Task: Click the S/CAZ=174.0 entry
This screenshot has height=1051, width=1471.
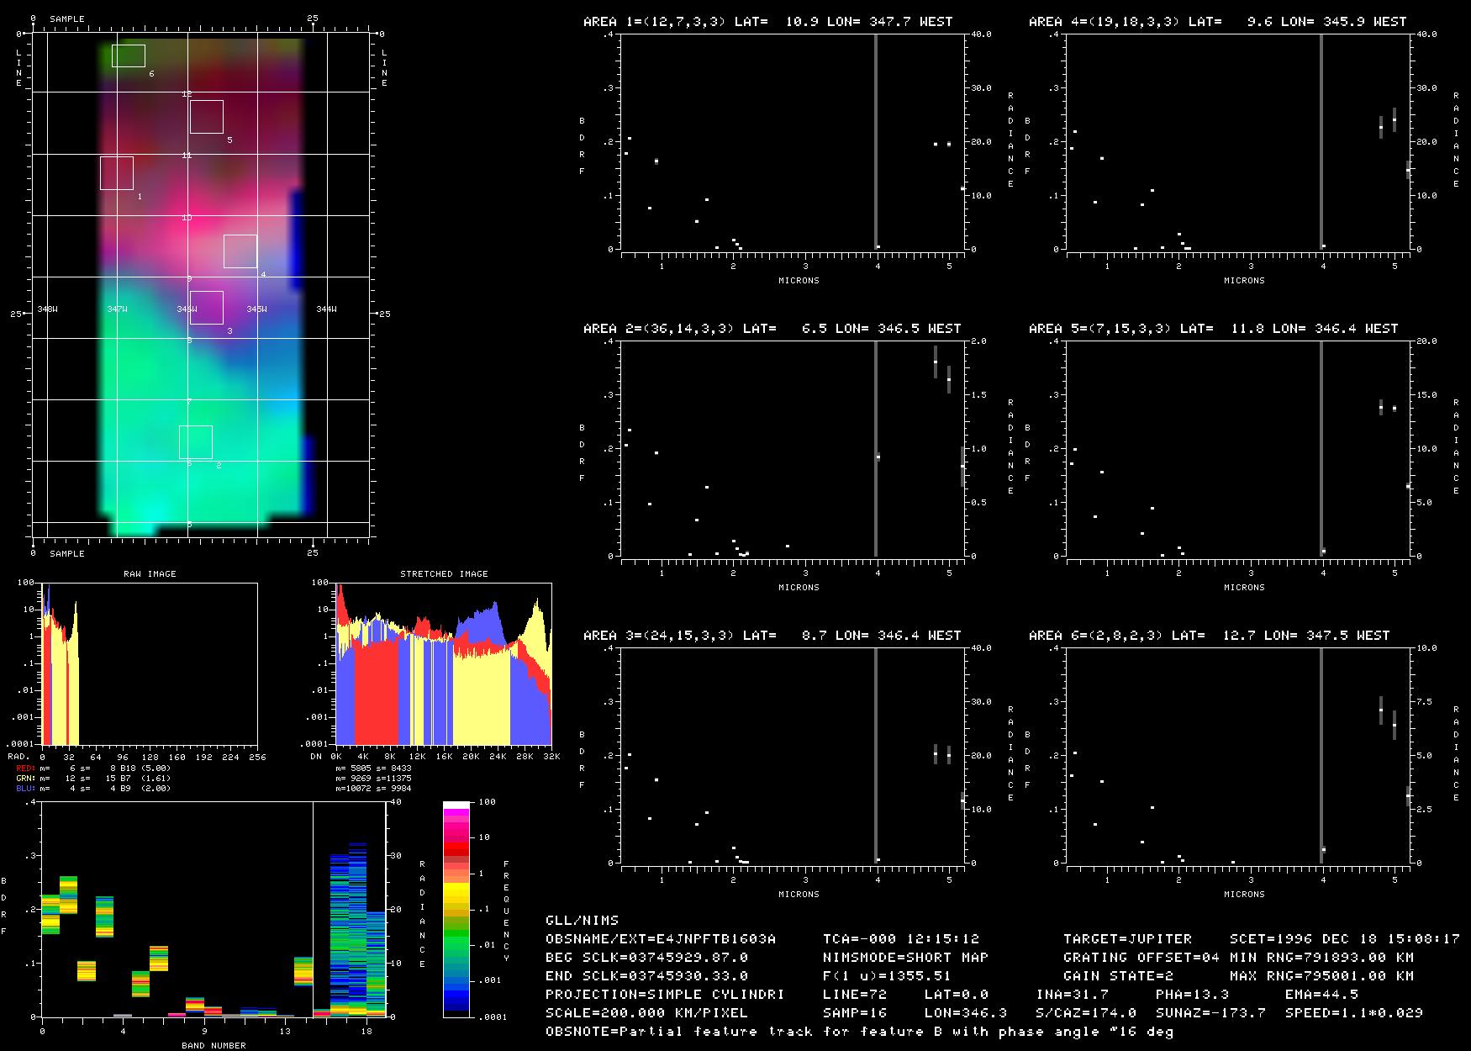Action: coord(1086,1013)
